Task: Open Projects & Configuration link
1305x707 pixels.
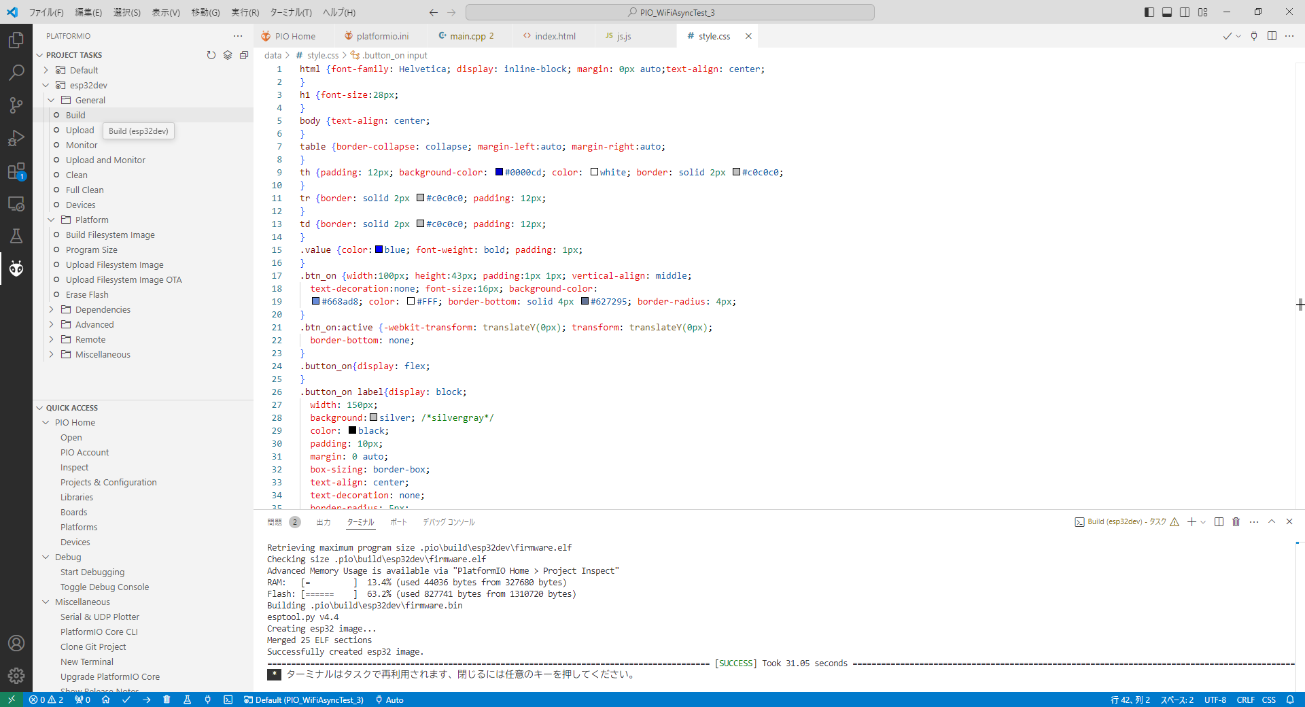Action: [x=108, y=482]
